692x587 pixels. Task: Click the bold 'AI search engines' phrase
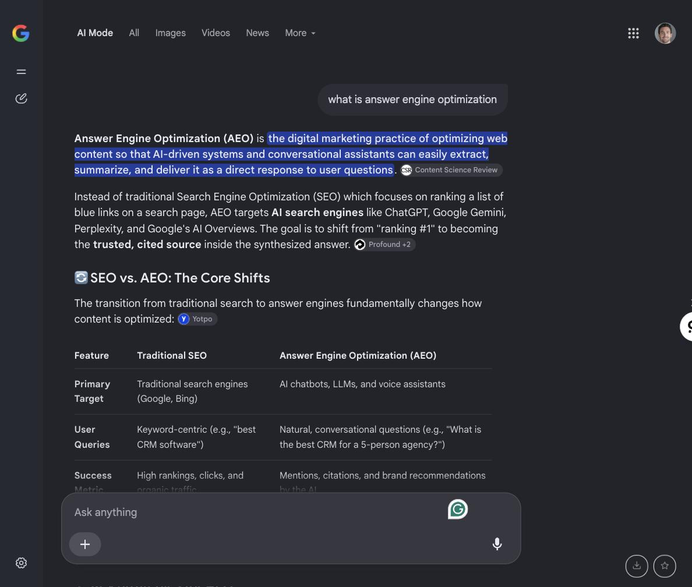pyautogui.click(x=317, y=213)
